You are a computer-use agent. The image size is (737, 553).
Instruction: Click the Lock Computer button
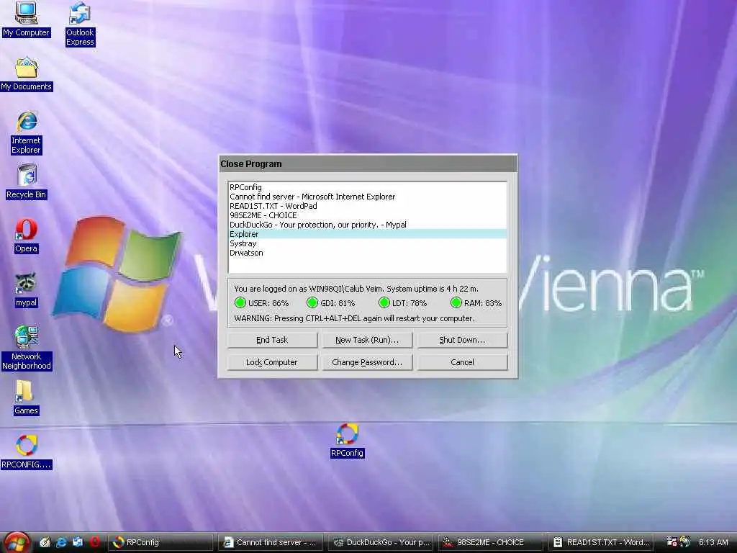[x=272, y=362]
